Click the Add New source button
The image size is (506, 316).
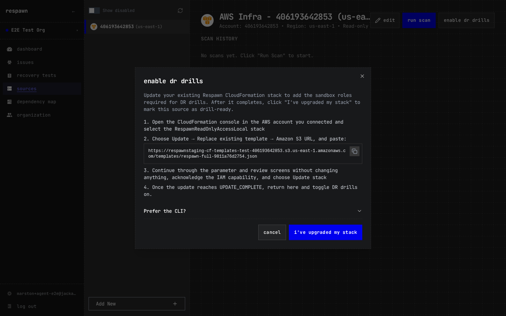coord(137,304)
